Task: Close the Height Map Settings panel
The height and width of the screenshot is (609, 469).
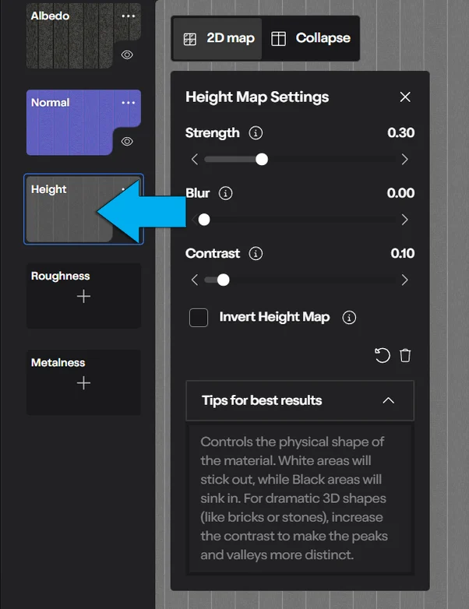Action: point(405,97)
